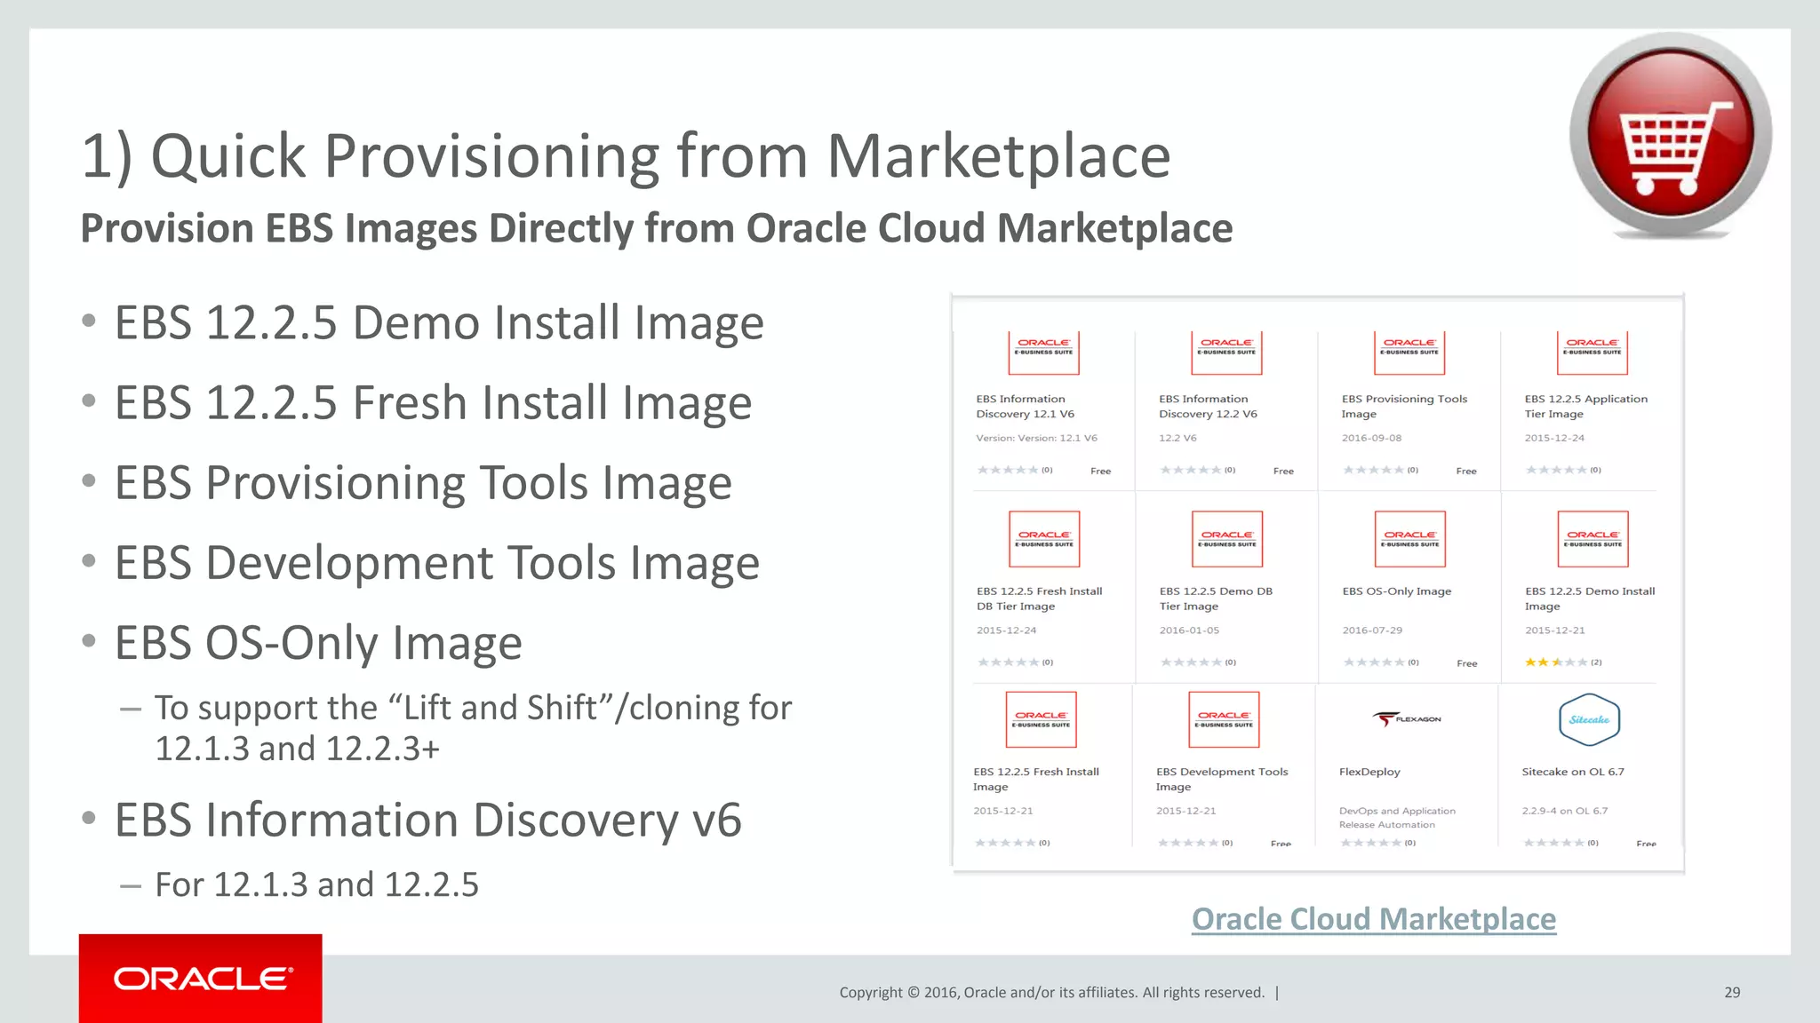Screen dimensions: 1820x1023
Task: Click the Oracle logo in the footer
Action: click(201, 979)
